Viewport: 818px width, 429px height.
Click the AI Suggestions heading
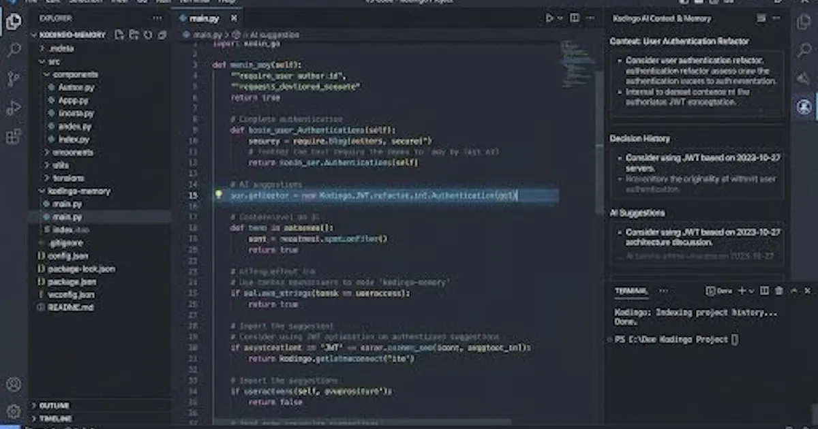(637, 213)
